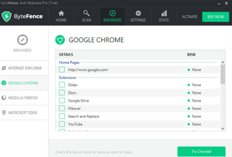Minimize the ByteFence window

(x=219, y=3)
